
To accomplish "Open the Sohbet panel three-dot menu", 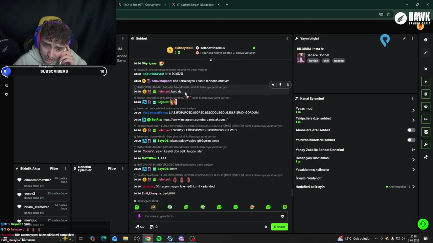I will (287, 38).
